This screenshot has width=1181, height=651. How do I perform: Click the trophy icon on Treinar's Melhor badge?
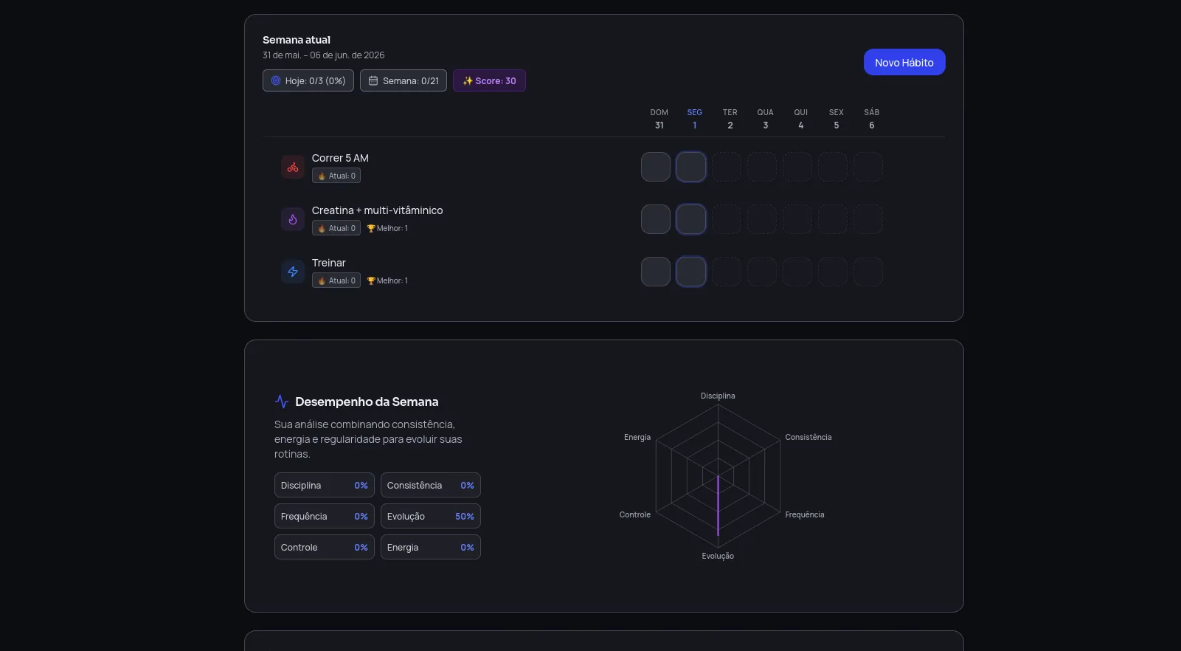click(371, 280)
